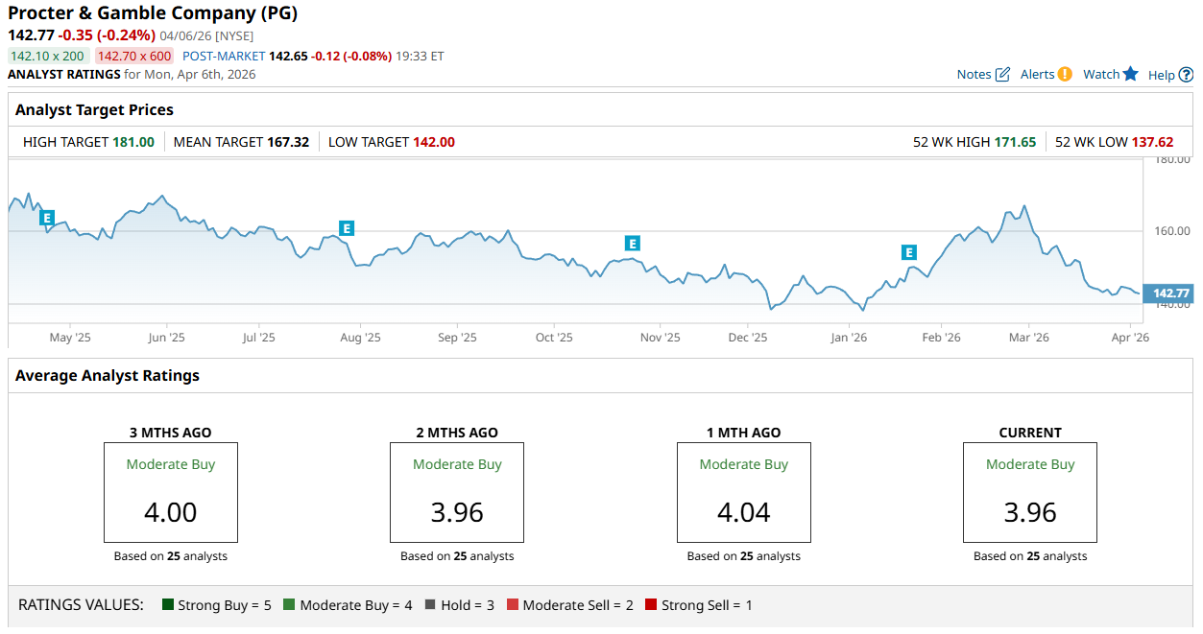Select the earnings marker near May '25
Image resolution: width=1203 pixels, height=634 pixels.
(x=47, y=218)
